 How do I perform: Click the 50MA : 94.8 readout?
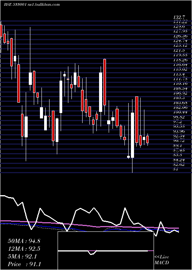(x=24, y=241)
